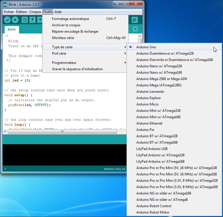Screen dimensions: 223x217
Task: Open the tab options dropdown arrow
Action: coord(135,29)
